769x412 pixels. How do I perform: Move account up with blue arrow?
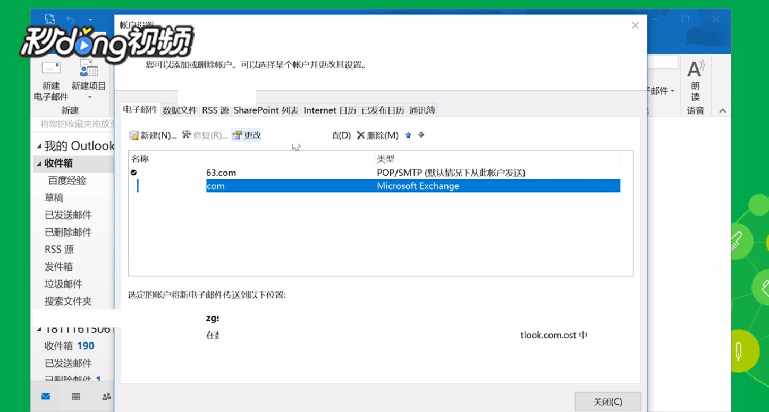pyautogui.click(x=408, y=135)
